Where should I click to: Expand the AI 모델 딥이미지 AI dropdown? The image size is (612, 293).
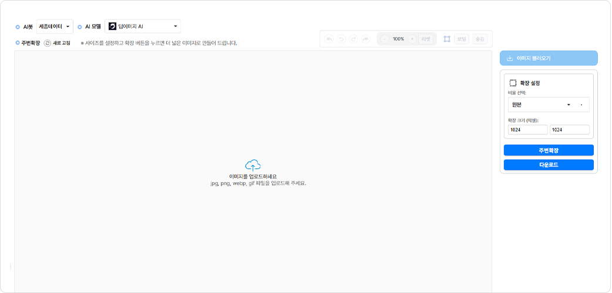[143, 26]
